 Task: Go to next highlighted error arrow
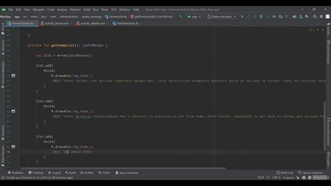pyautogui.click(x=323, y=30)
